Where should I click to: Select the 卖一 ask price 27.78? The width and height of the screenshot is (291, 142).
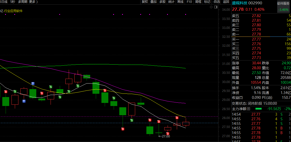(x=256, y=34)
